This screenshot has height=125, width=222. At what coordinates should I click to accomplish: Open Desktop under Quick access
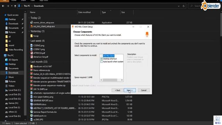point(12,19)
